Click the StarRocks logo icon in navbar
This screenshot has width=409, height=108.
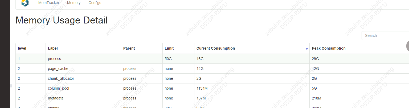click(x=25, y=3)
